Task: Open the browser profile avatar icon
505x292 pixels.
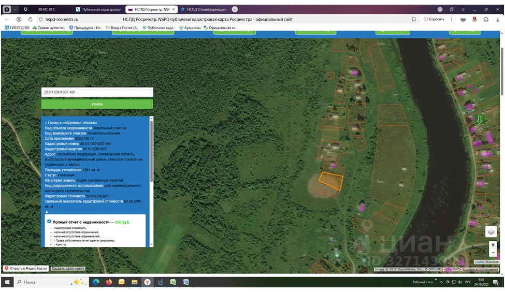Action: pos(440,9)
